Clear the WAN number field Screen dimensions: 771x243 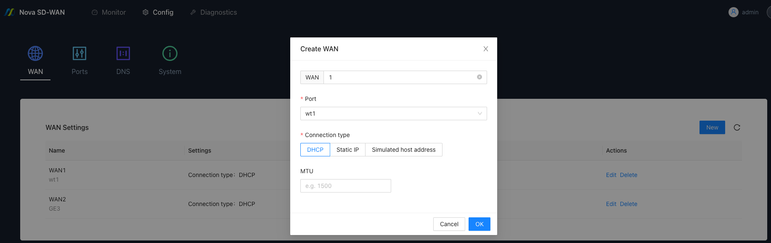pos(480,77)
